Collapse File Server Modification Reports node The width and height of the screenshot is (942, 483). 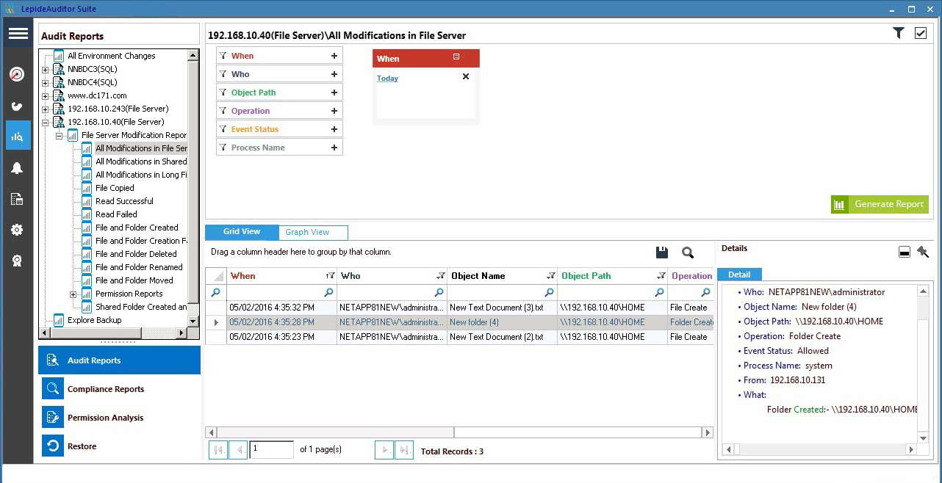(60, 136)
